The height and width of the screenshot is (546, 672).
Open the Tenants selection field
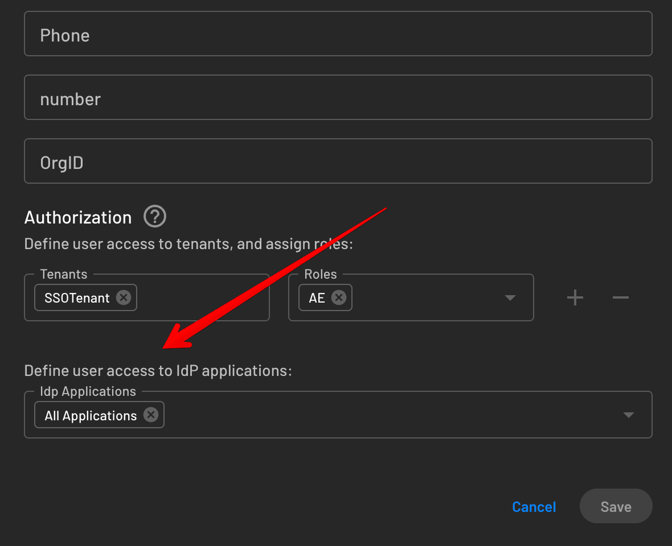click(147, 297)
